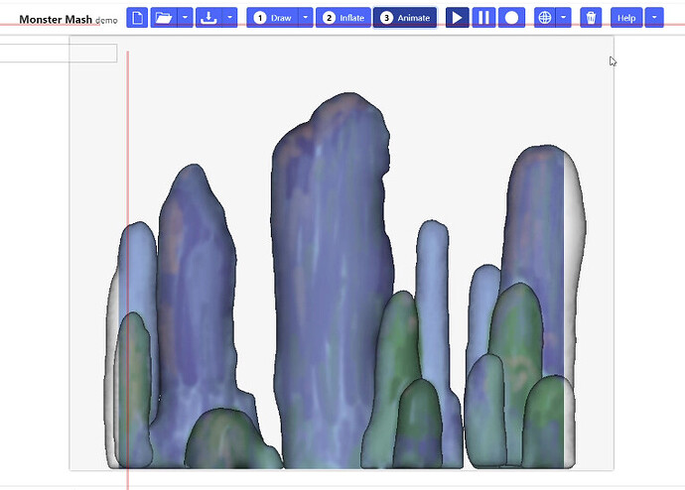685x490 pixels.
Task: Save the project with the download icon
Action: coord(208,18)
